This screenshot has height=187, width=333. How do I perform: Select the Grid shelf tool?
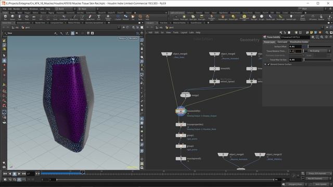[34, 17]
